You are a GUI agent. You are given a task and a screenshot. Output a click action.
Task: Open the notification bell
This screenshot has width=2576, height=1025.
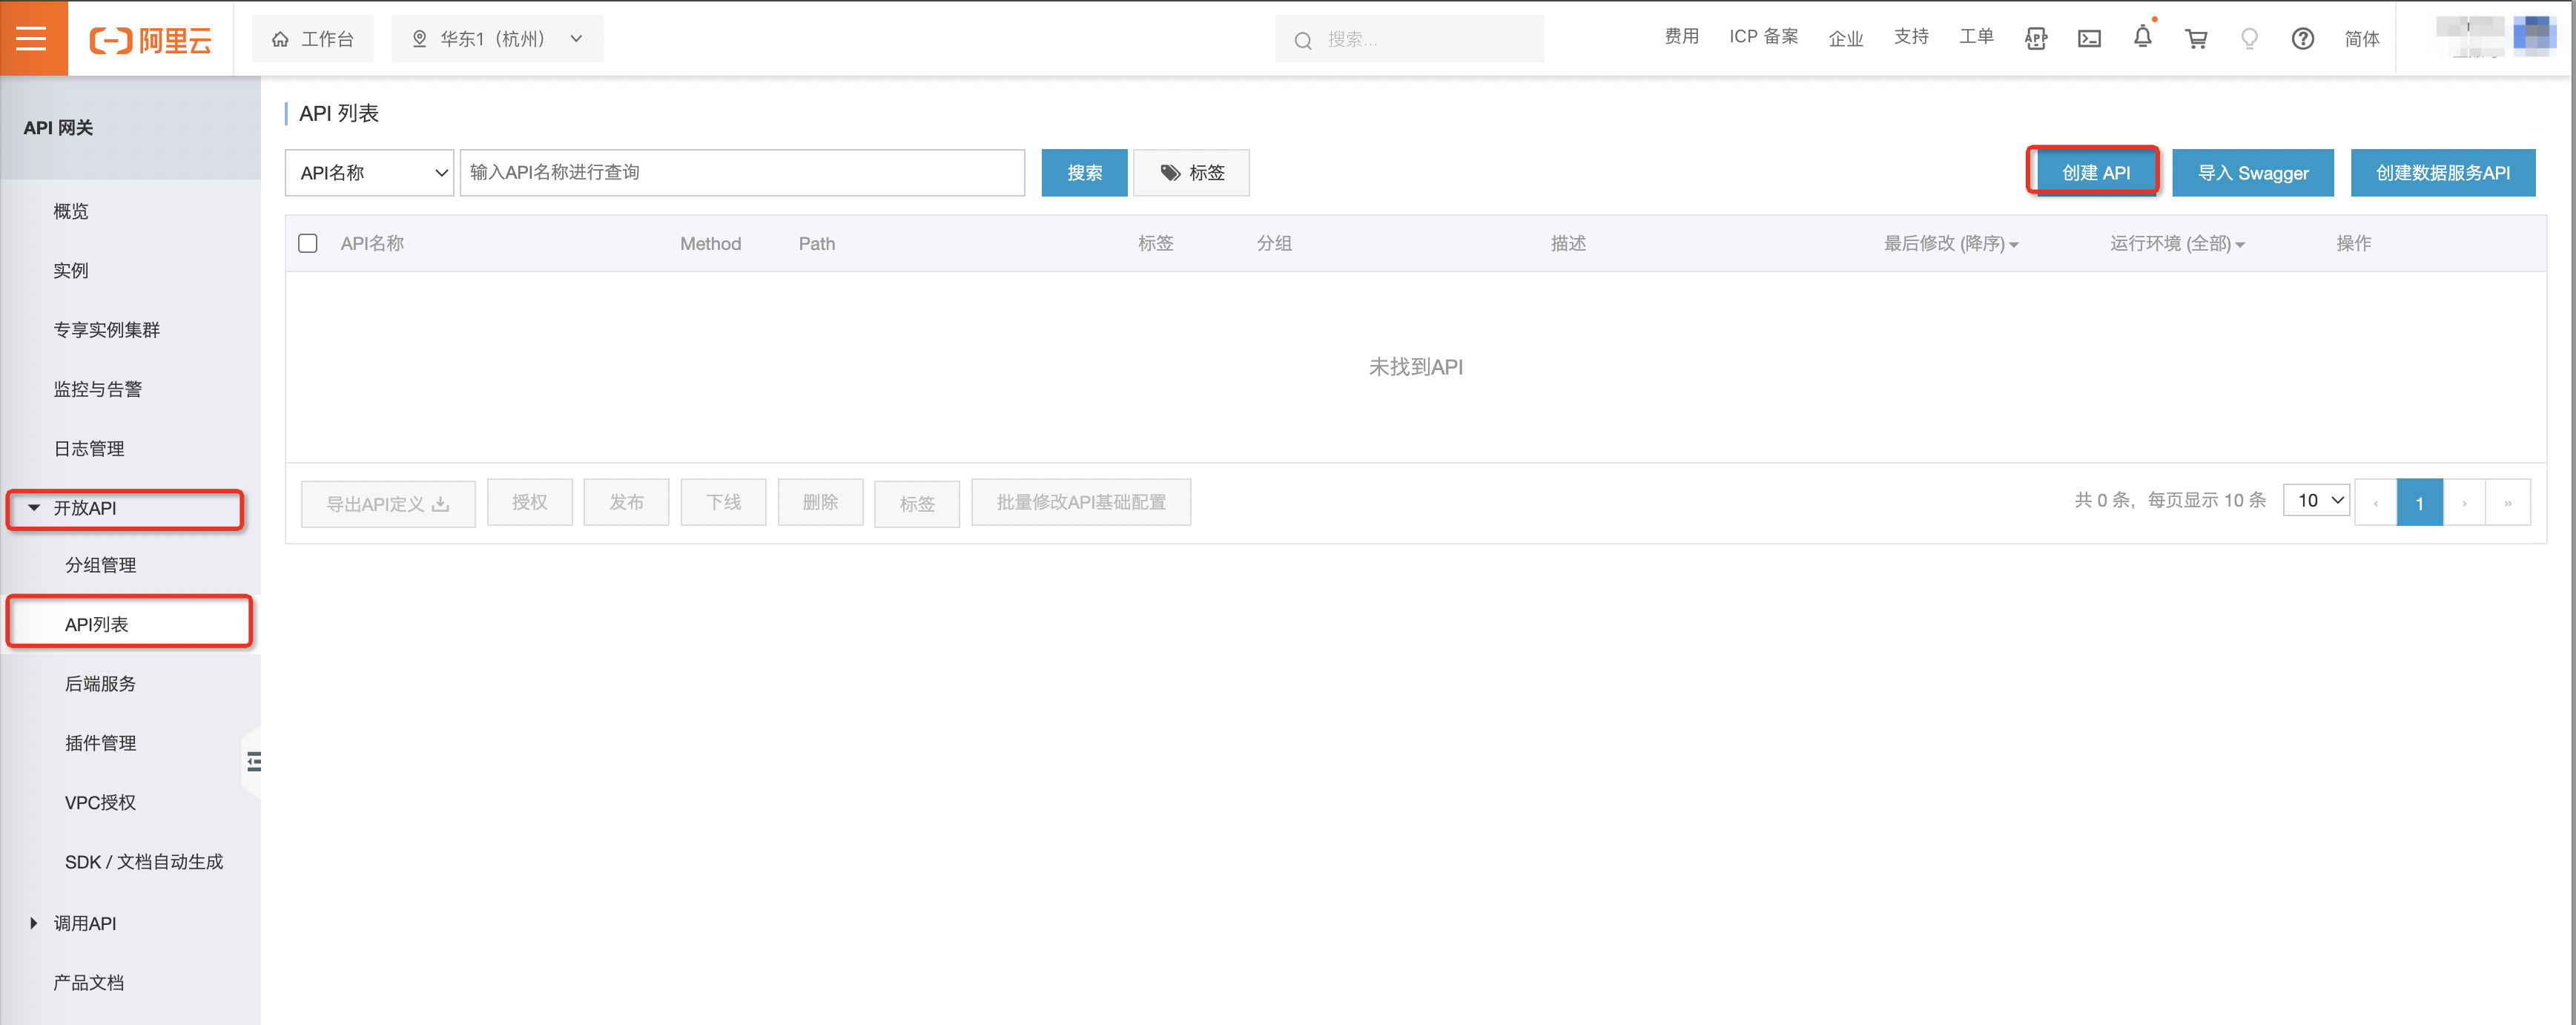[x=2142, y=38]
